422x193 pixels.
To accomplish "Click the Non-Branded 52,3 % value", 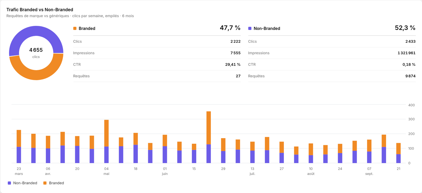I will pos(405,28).
